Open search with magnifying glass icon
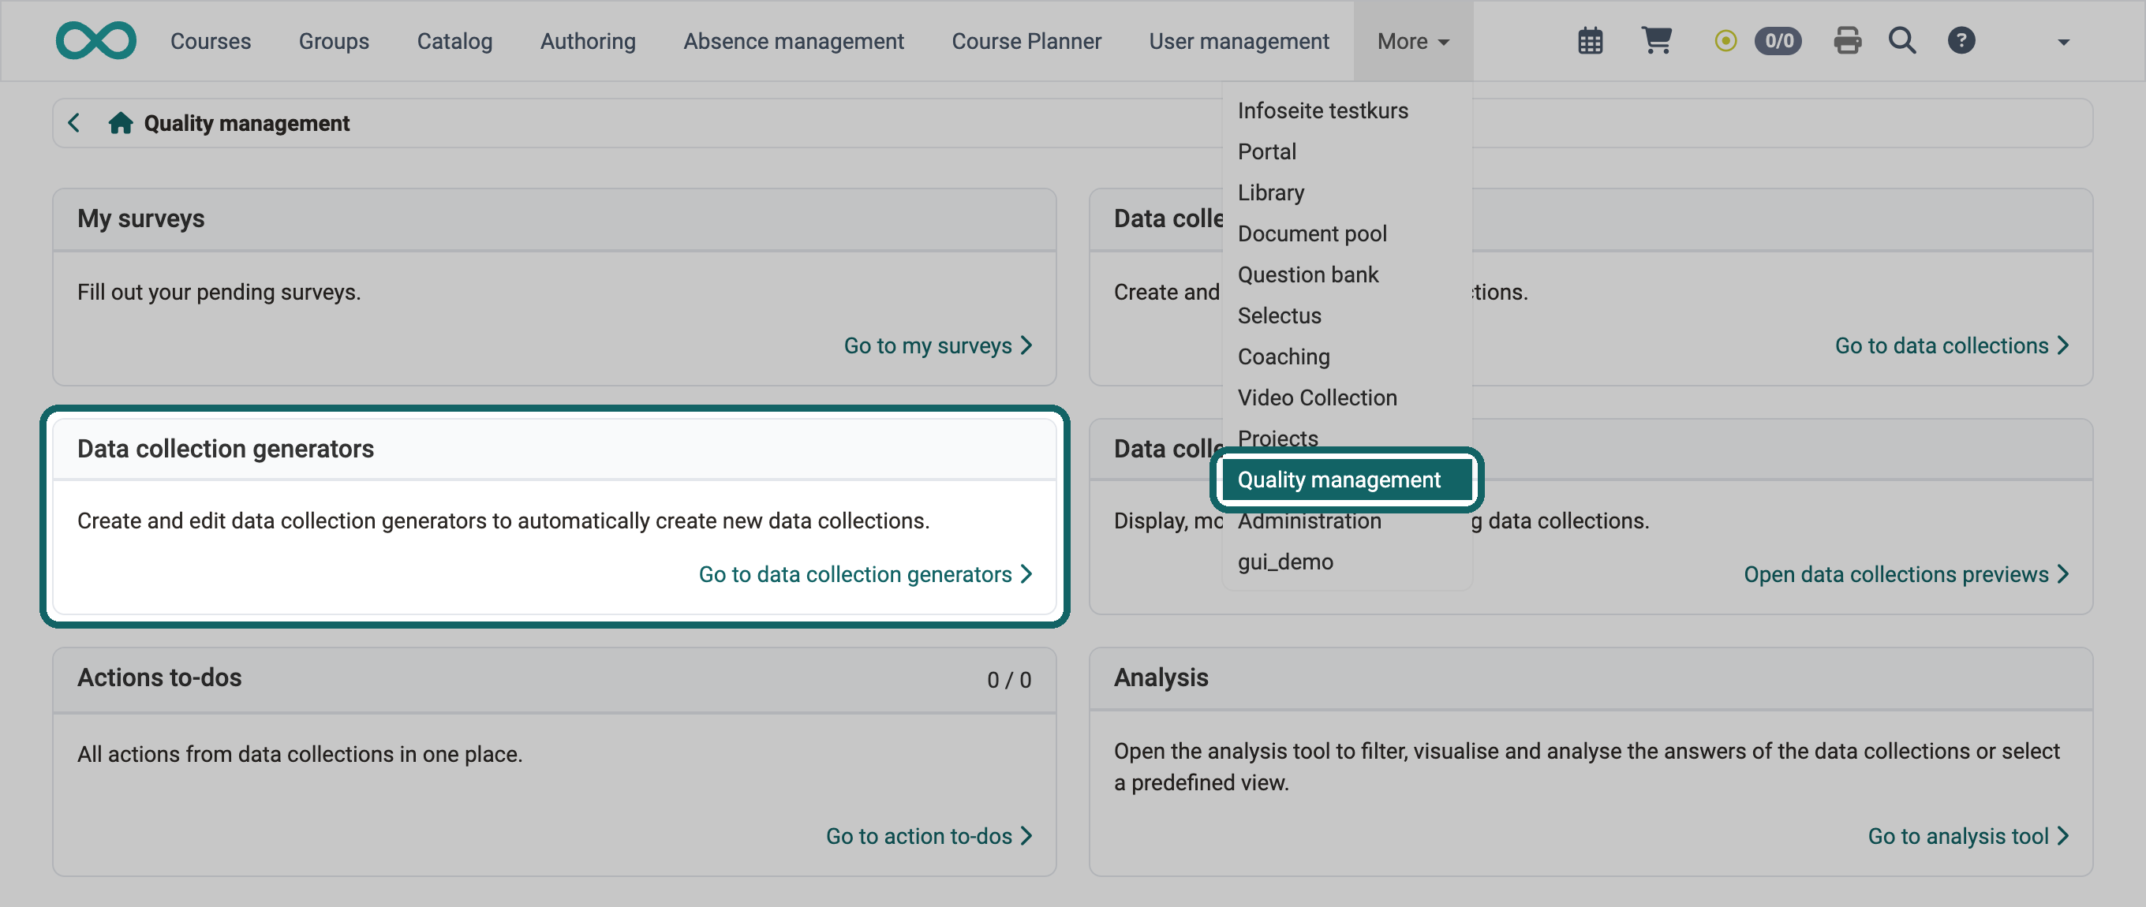2146x907 pixels. 1902,40
